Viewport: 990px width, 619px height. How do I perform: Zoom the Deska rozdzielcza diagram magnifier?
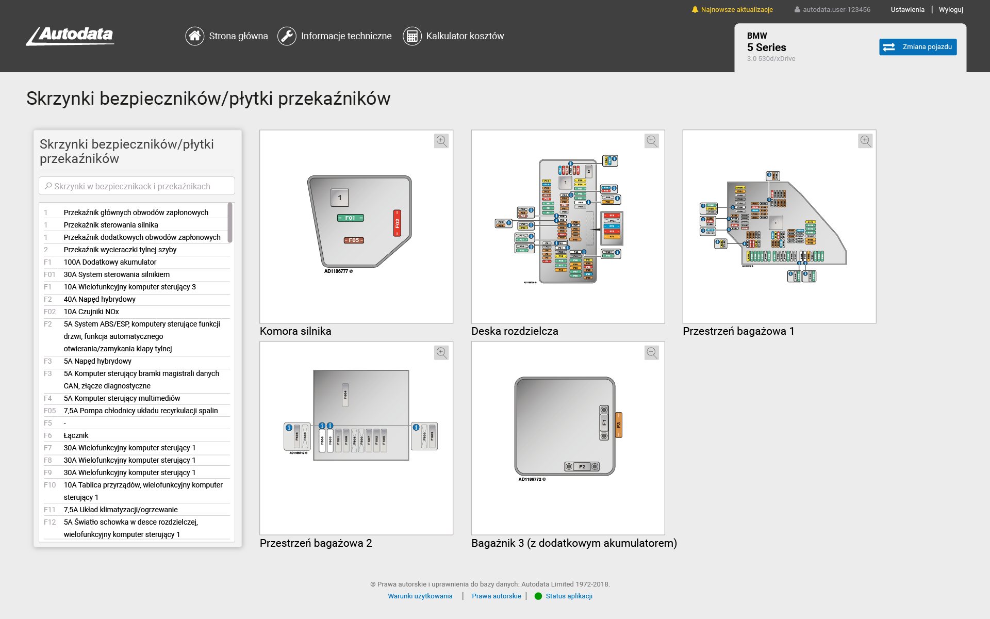(x=651, y=141)
